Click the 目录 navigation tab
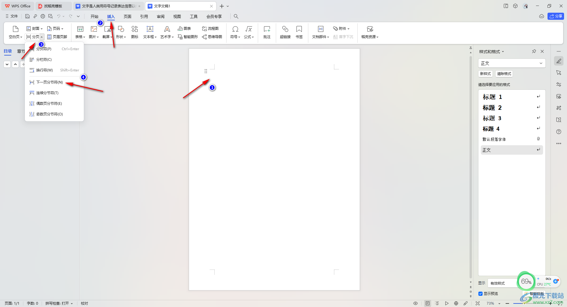567x307 pixels. point(8,51)
